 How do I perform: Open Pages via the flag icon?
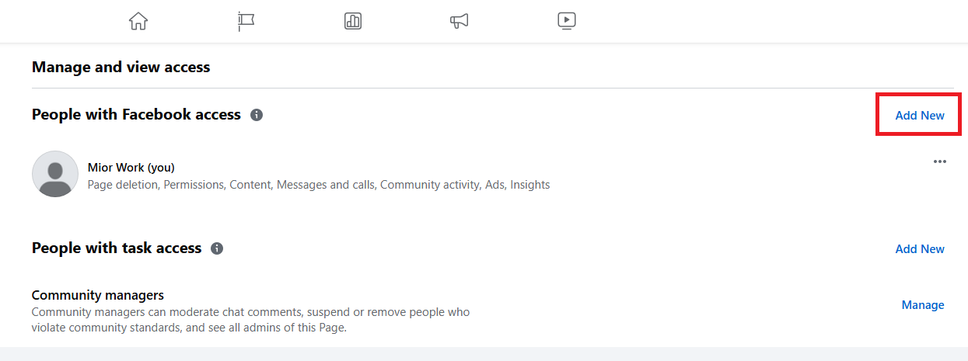pyautogui.click(x=246, y=21)
